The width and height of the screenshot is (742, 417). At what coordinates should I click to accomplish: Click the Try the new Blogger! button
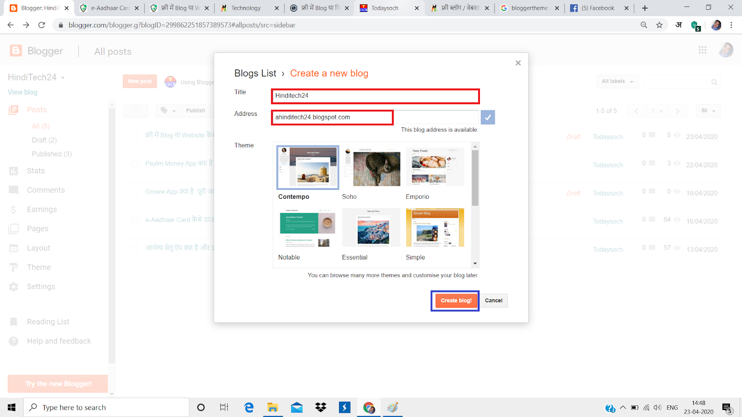tap(58, 384)
